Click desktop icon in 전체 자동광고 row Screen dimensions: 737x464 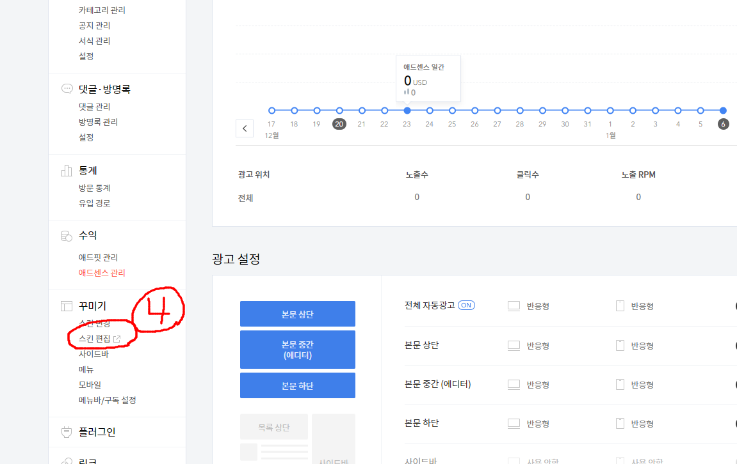(x=514, y=306)
